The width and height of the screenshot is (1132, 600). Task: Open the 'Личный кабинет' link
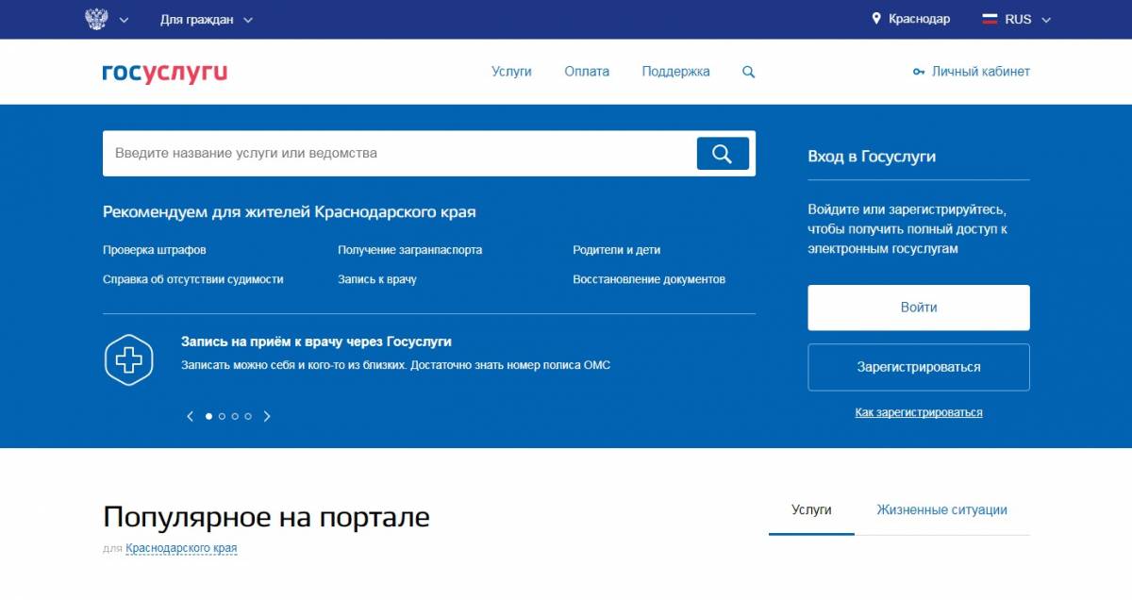coord(981,72)
